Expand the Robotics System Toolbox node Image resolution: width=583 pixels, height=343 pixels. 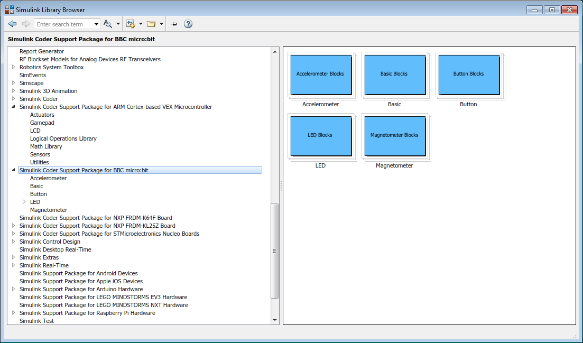click(x=14, y=67)
